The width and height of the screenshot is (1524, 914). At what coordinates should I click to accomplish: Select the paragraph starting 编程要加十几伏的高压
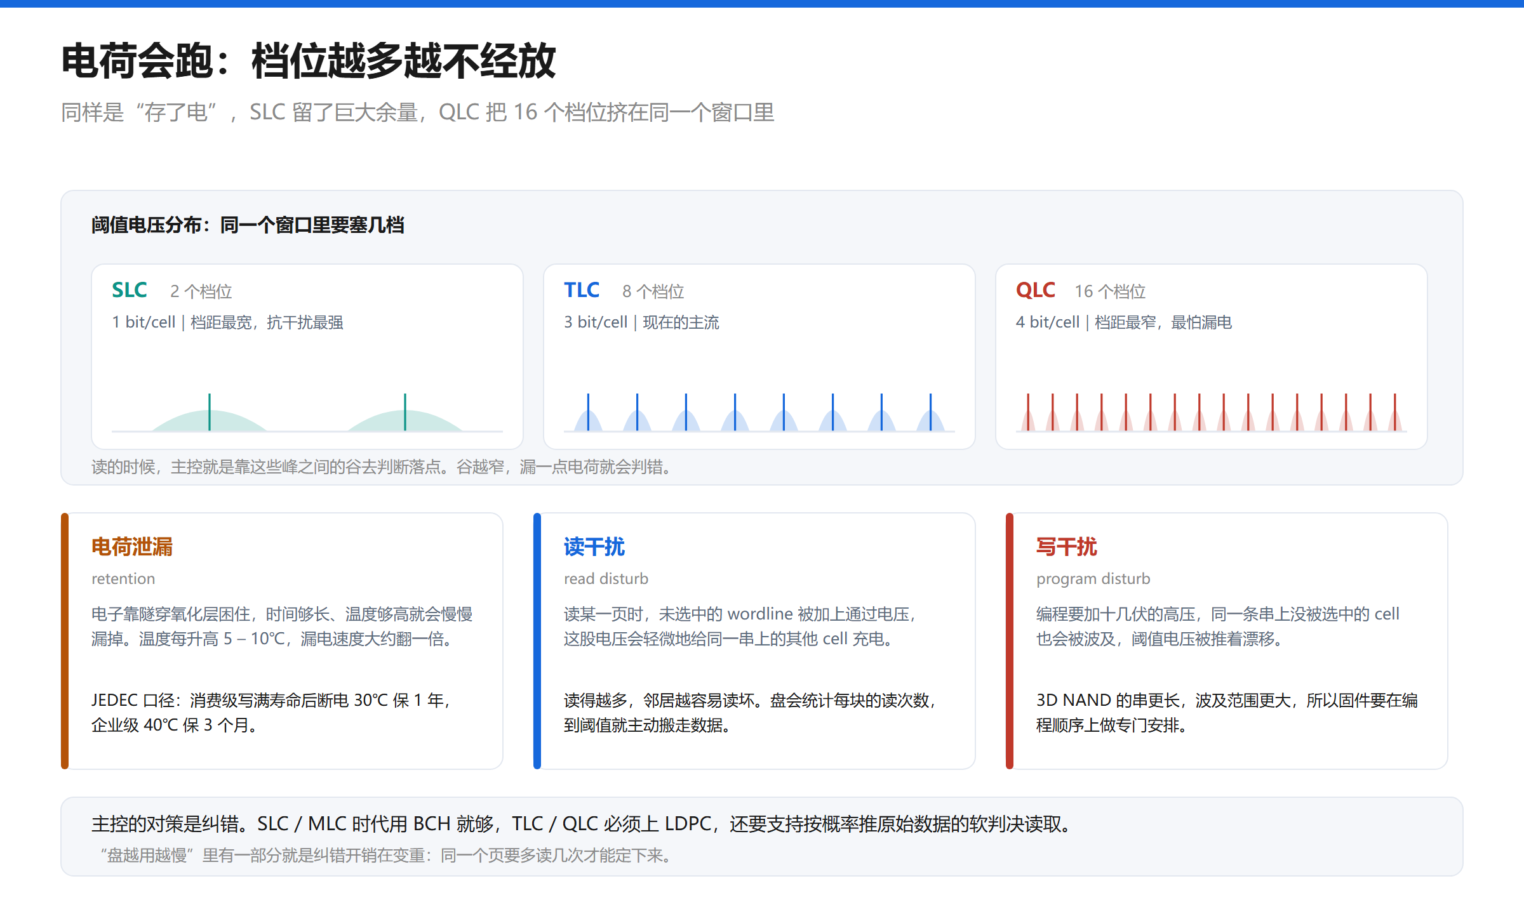(x=1218, y=626)
